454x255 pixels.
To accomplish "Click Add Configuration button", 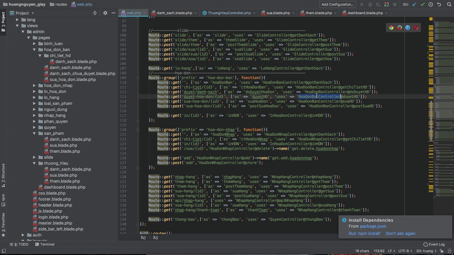I will (x=337, y=5).
